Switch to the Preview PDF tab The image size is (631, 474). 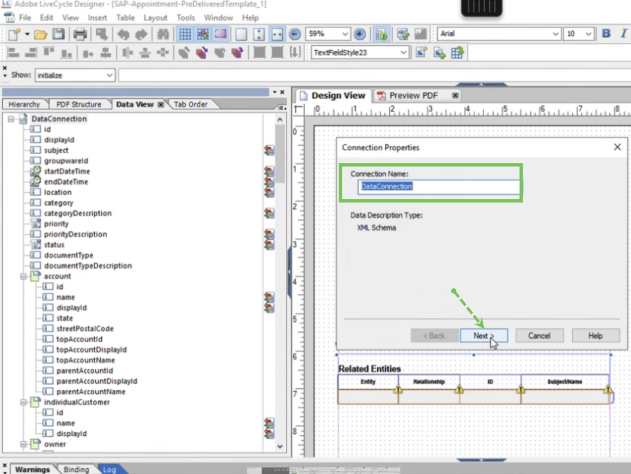(413, 95)
